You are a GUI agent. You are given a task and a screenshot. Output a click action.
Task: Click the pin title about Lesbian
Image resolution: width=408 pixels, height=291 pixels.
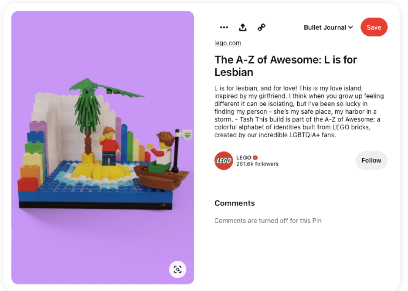[286, 66]
